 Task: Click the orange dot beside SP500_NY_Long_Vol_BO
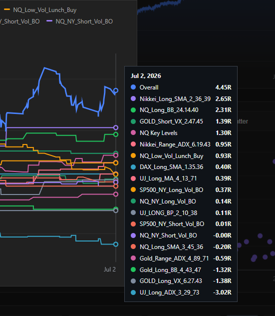[133, 189]
